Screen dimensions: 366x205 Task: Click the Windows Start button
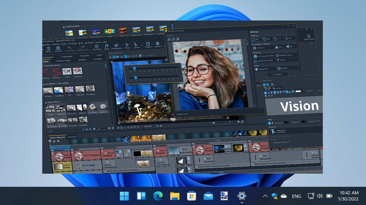[x=124, y=196]
